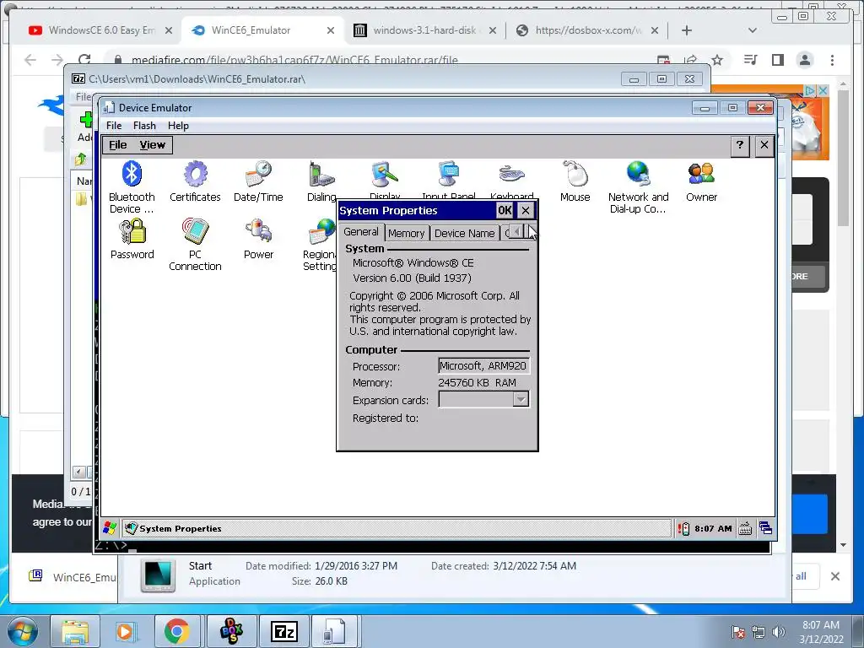Click Device Emulator icon in Windows taskbar
864x648 pixels.
coord(335,631)
